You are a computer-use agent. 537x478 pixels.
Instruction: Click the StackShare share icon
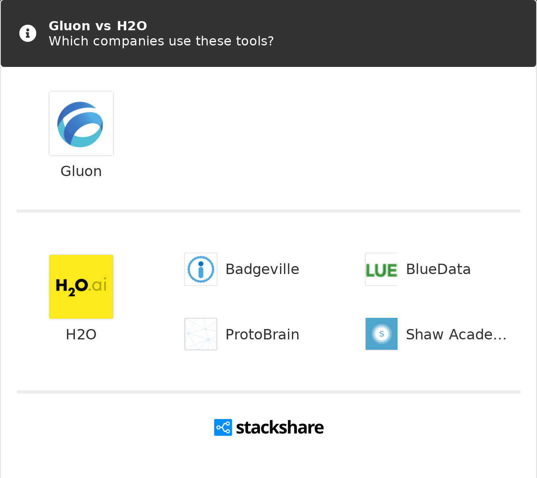(x=223, y=427)
